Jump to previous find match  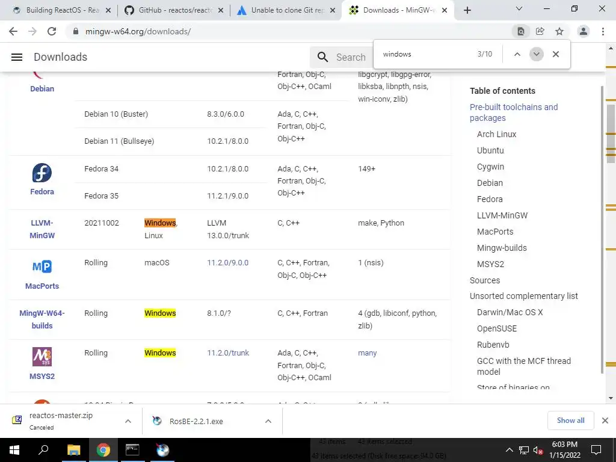coord(517,54)
